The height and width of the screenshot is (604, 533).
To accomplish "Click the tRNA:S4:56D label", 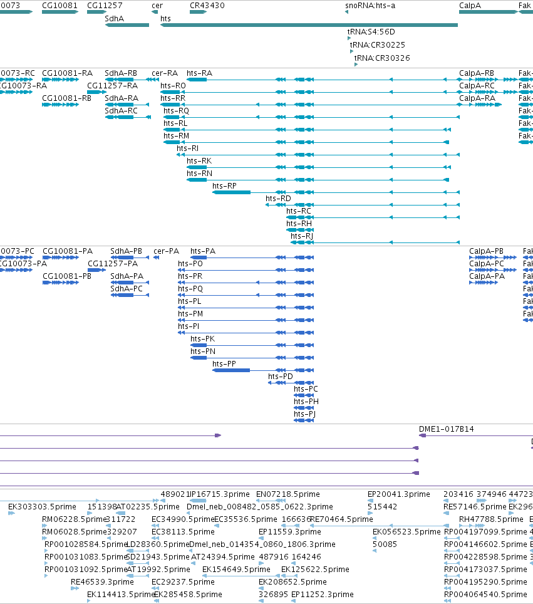I will point(371,31).
